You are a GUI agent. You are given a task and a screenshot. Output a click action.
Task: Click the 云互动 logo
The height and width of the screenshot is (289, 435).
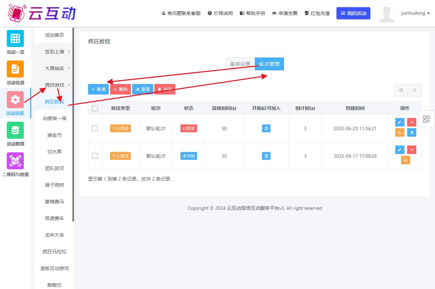click(41, 13)
